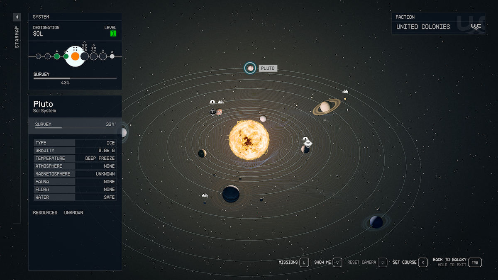
Task: Click the diamond marker right of the Sun
Action: 308,144
